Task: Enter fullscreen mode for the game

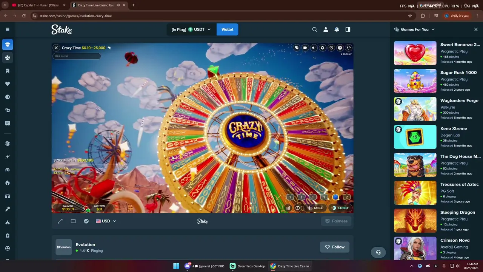Action: (60, 221)
